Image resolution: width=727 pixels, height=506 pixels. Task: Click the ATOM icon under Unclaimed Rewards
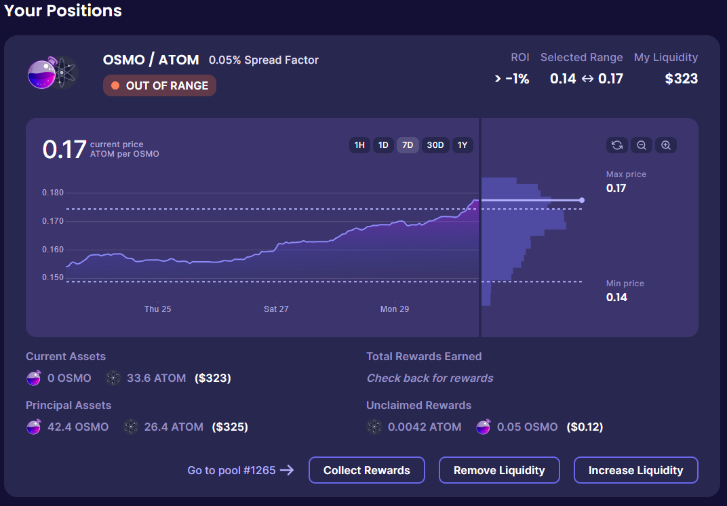coord(374,427)
